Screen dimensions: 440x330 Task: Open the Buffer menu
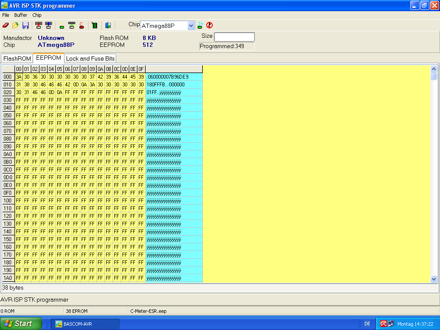tap(21, 15)
